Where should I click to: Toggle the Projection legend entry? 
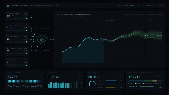tap(140, 14)
